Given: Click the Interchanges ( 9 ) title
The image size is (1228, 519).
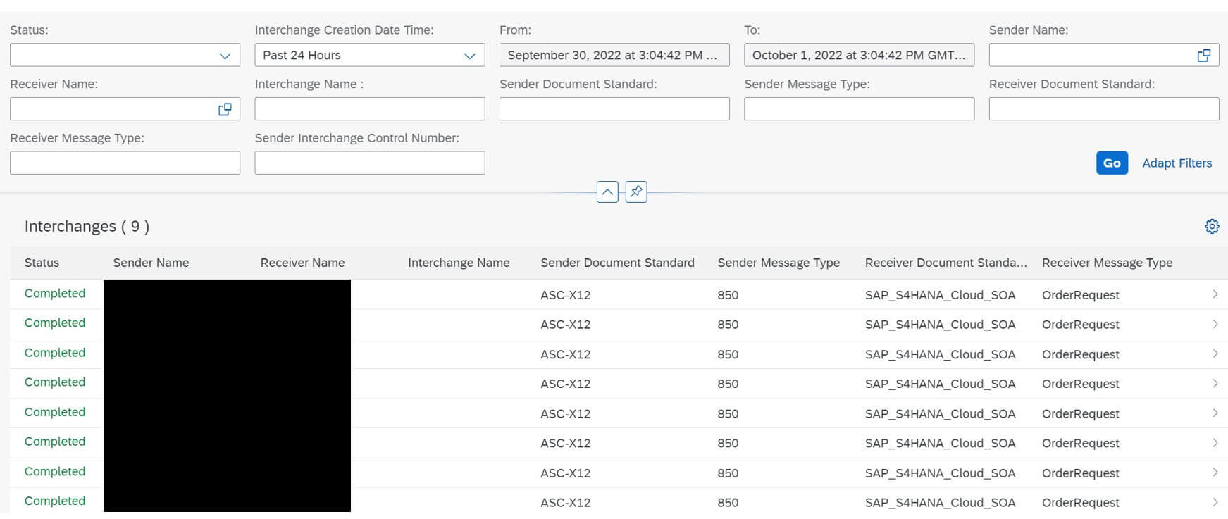Looking at the screenshot, I should [87, 226].
